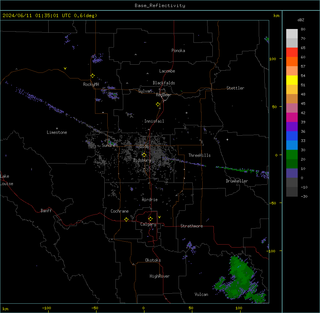Click the yellow diamond marker between Olds and Didsbury

(144, 155)
